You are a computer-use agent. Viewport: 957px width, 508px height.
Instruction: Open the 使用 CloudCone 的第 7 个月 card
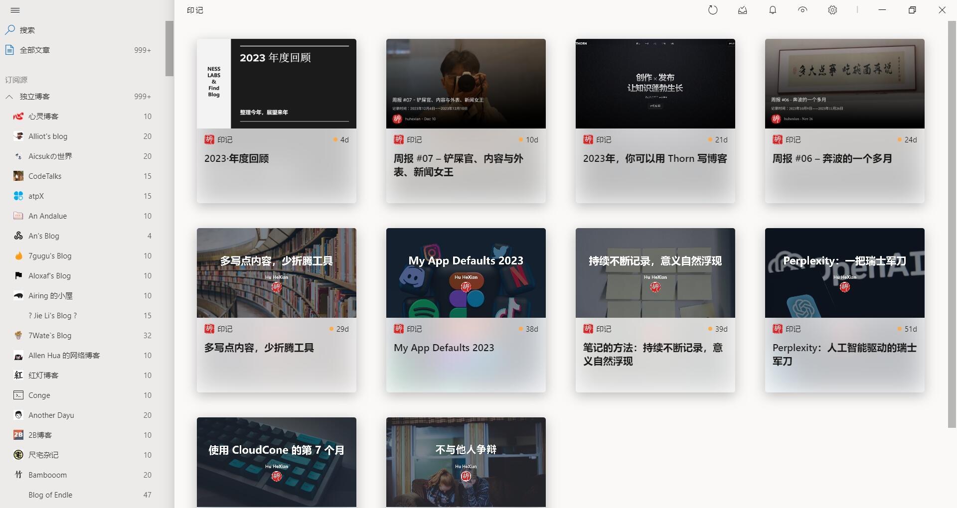[x=277, y=462]
